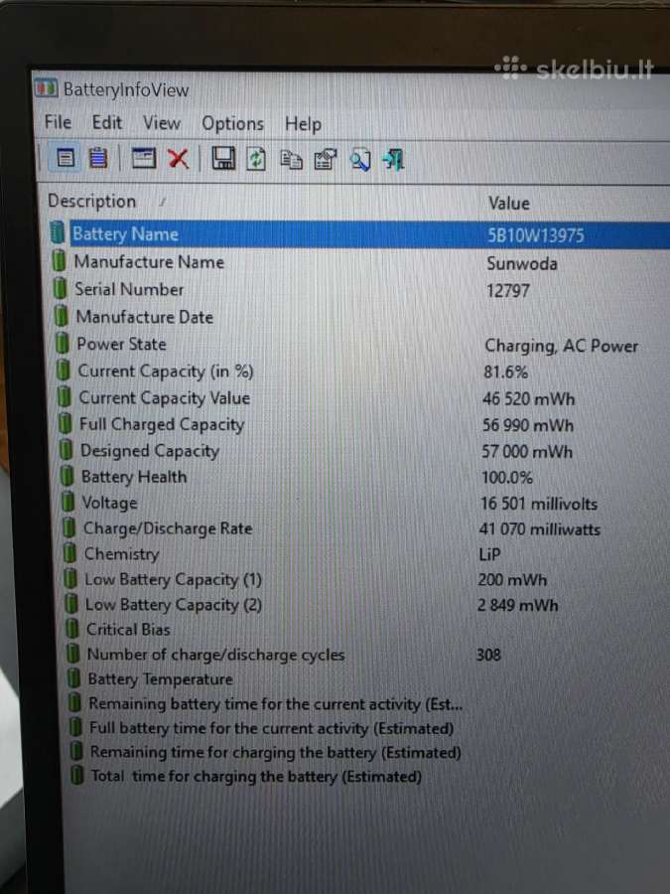This screenshot has height=894, width=670.
Task: Select the Voltage row label
Action: [x=110, y=503]
